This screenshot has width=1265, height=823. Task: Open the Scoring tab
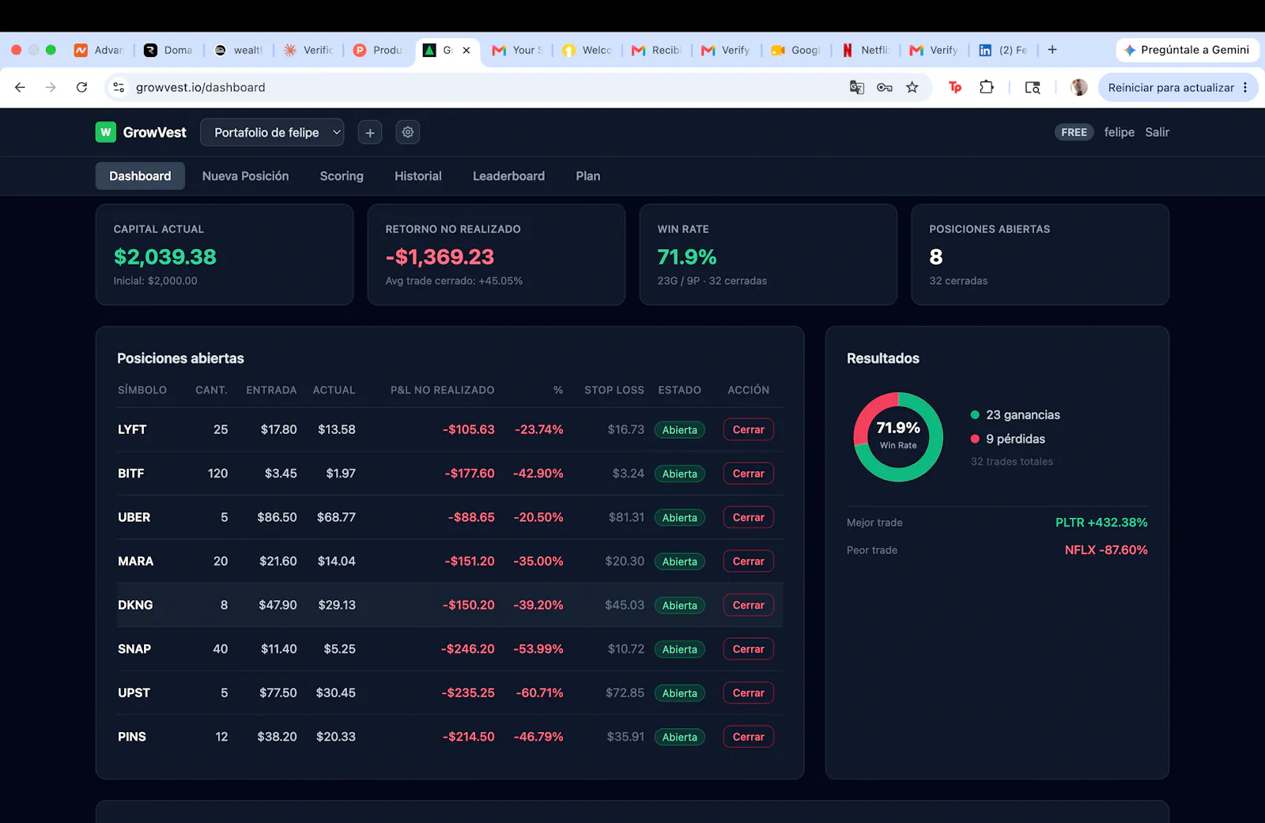(342, 176)
